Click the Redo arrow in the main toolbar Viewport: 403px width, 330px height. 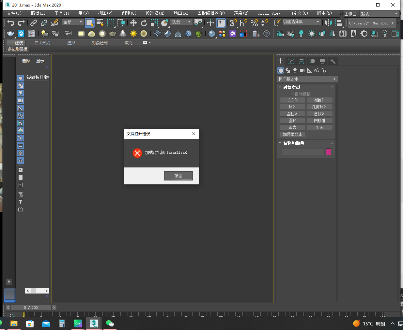tap(21, 23)
